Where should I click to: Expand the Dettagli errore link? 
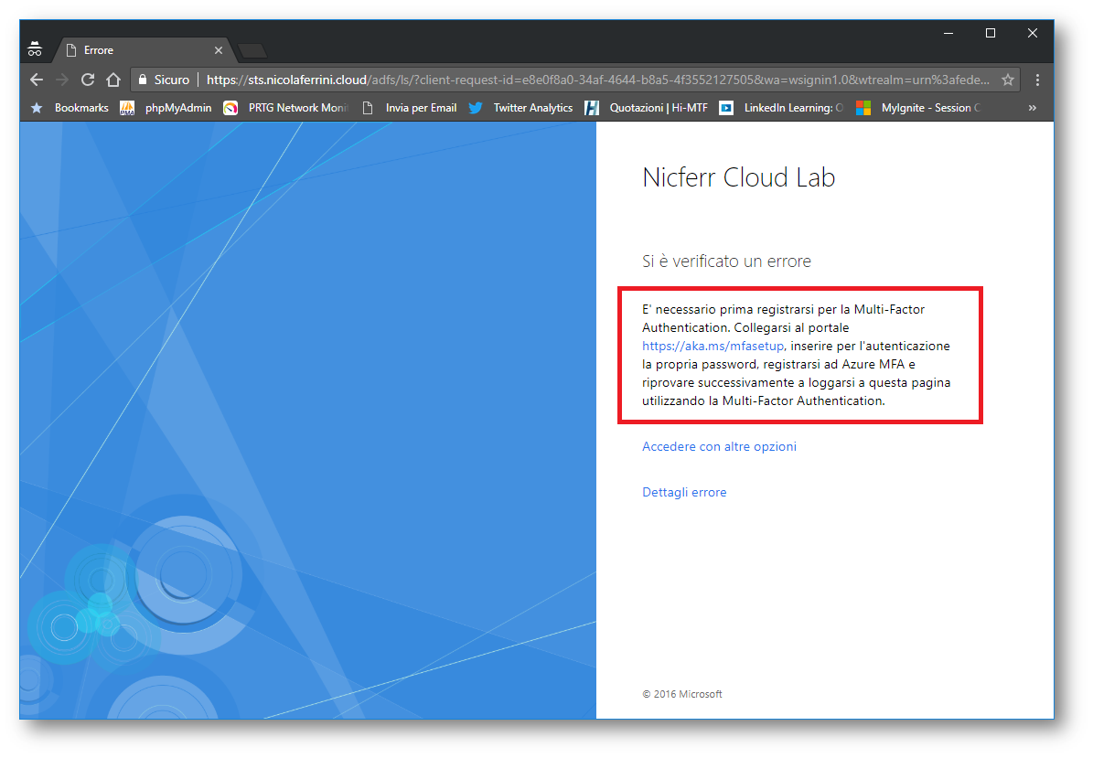684,493
